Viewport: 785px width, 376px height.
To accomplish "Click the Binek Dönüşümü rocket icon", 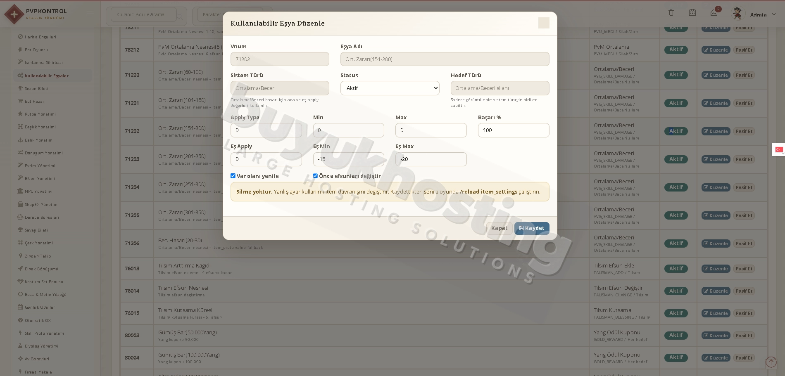I will pos(20,269).
